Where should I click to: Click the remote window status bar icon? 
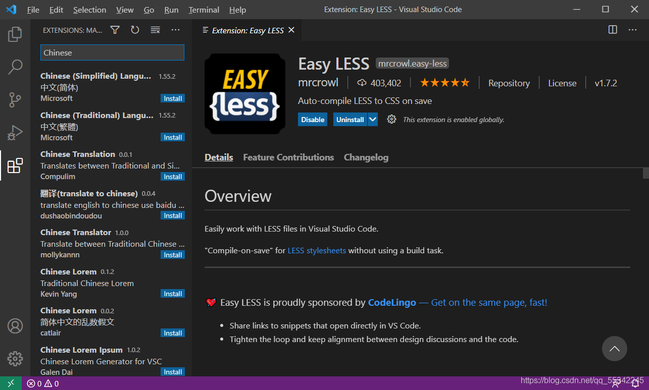coord(11,383)
